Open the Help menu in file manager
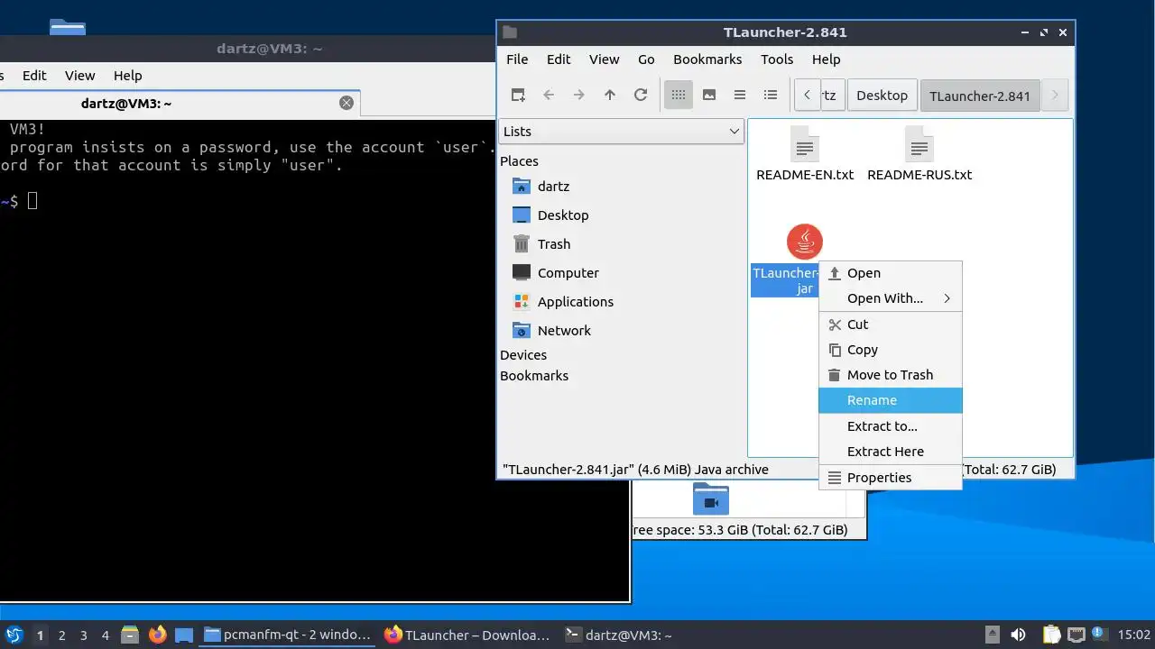The height and width of the screenshot is (649, 1155). (826, 59)
